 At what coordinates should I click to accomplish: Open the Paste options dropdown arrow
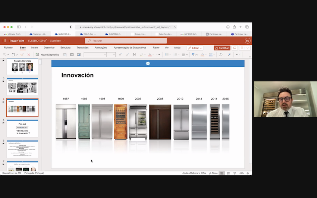pos(16,54)
